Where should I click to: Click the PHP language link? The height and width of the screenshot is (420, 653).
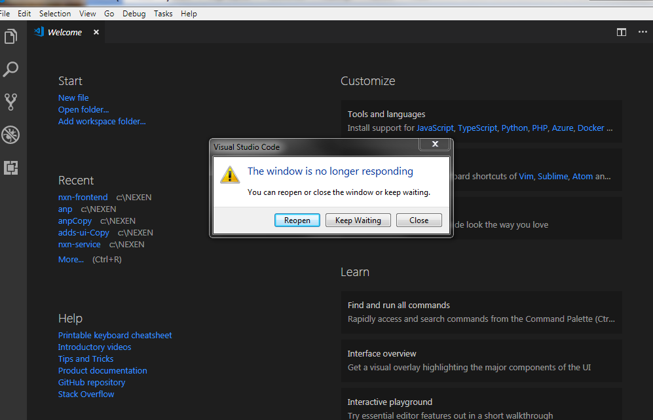pyautogui.click(x=540, y=128)
